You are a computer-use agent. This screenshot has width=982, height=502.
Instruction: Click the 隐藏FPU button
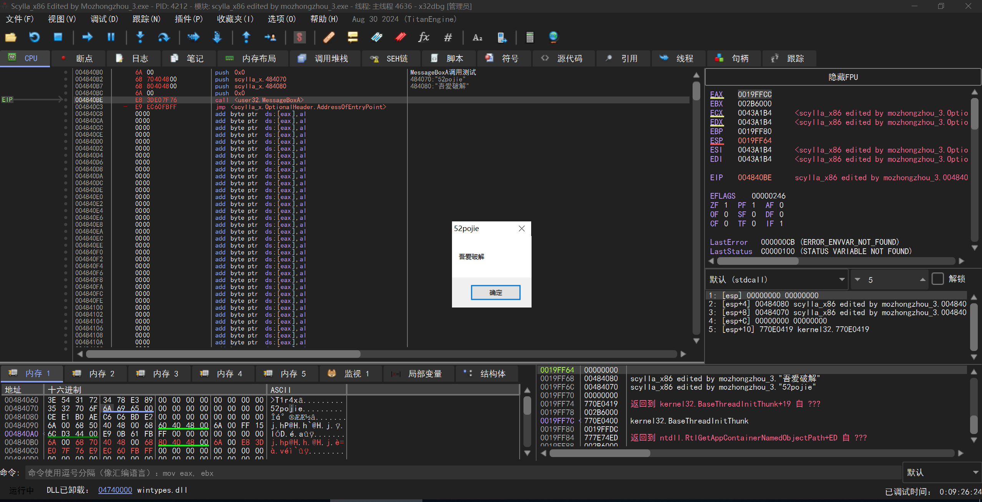tap(843, 77)
